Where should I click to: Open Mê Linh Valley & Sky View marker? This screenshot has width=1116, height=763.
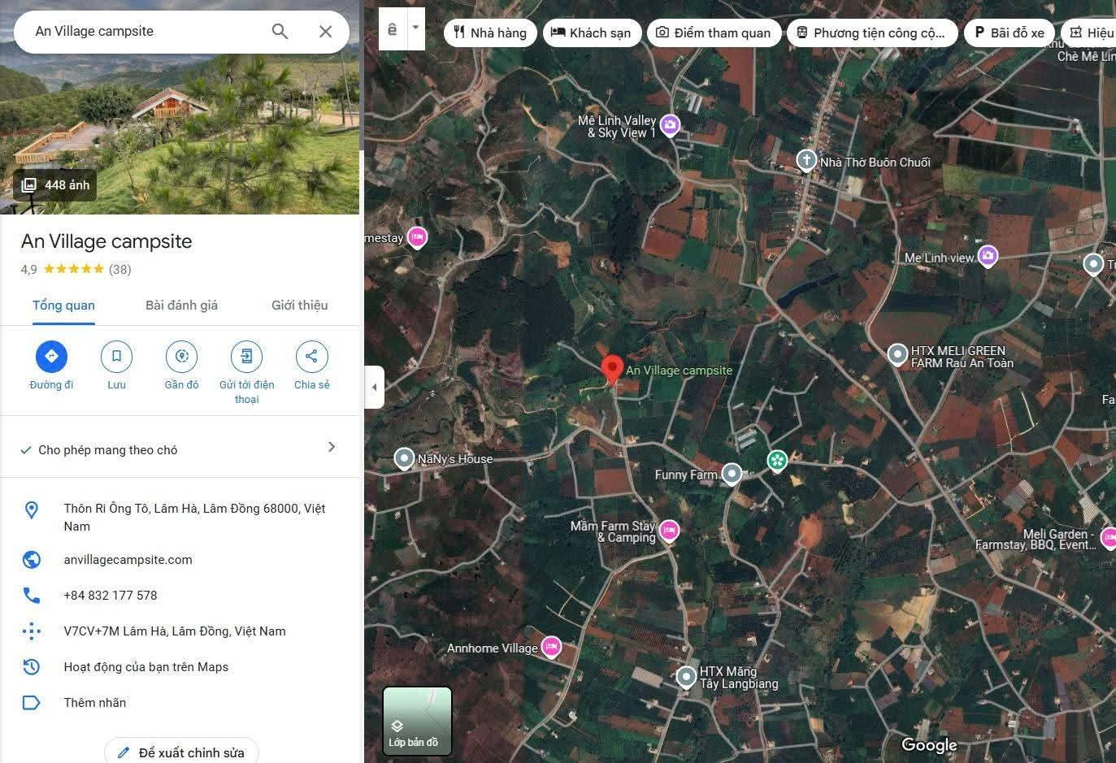pos(670,124)
